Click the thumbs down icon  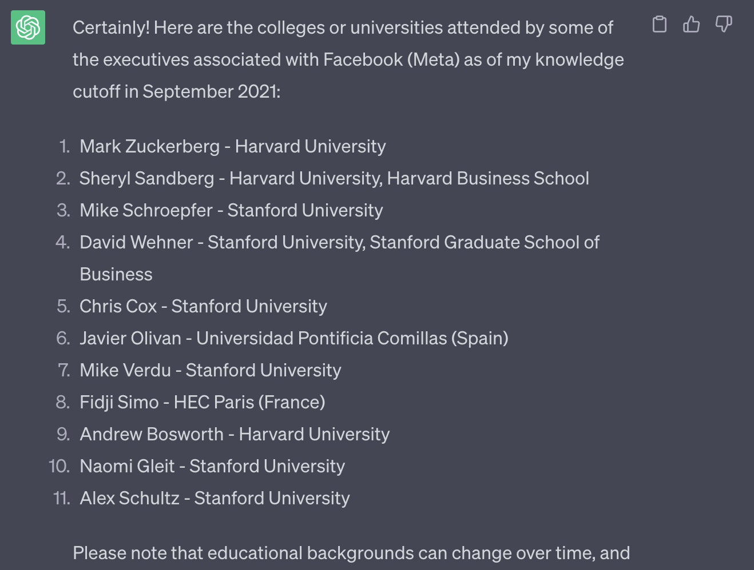pyautogui.click(x=724, y=24)
